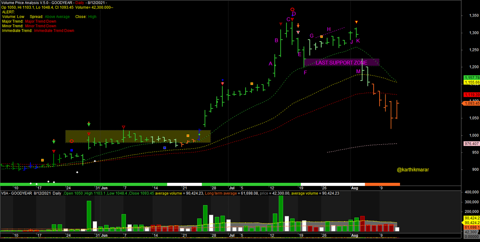Click the orange square marker between G and H
The height and width of the screenshot is (242, 480).
pos(322,36)
